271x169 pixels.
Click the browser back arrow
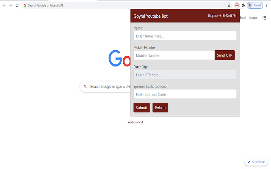(5, 5)
